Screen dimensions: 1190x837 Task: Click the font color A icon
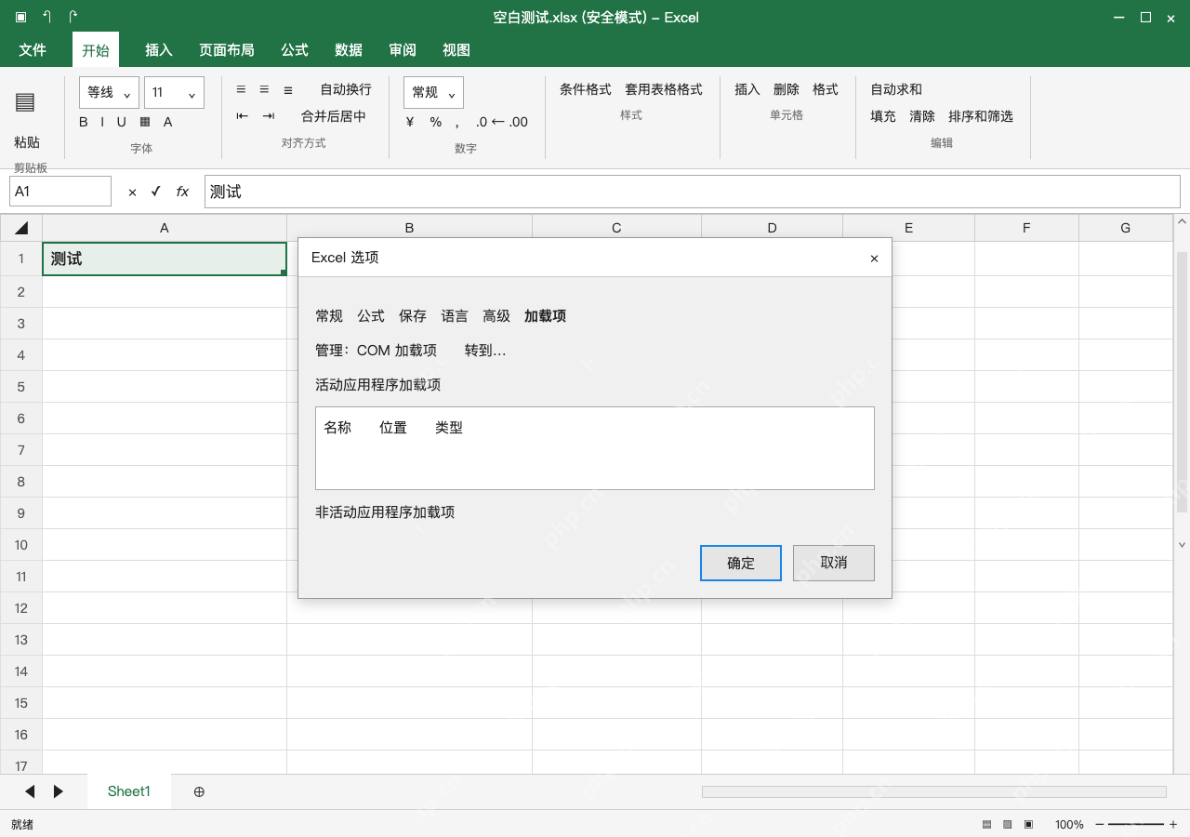coord(168,122)
